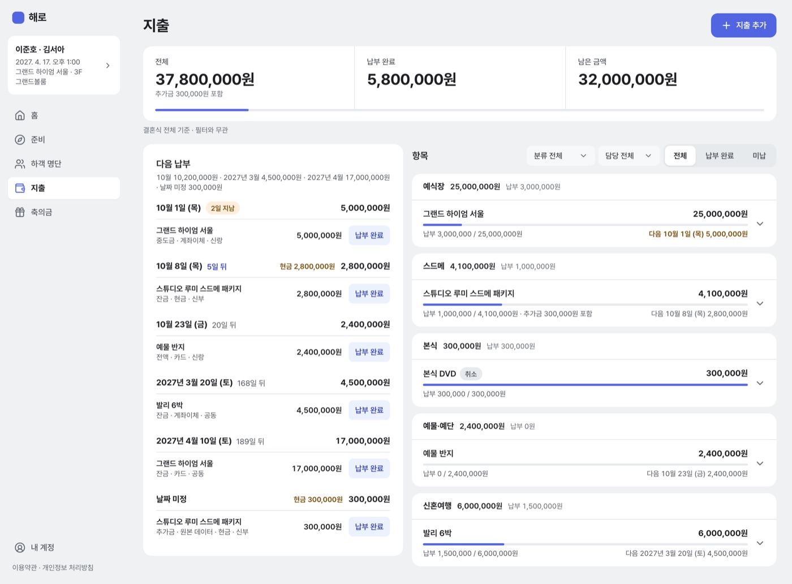The image size is (792, 584).
Task: Select the 미납 filter tab
Action: (759, 156)
